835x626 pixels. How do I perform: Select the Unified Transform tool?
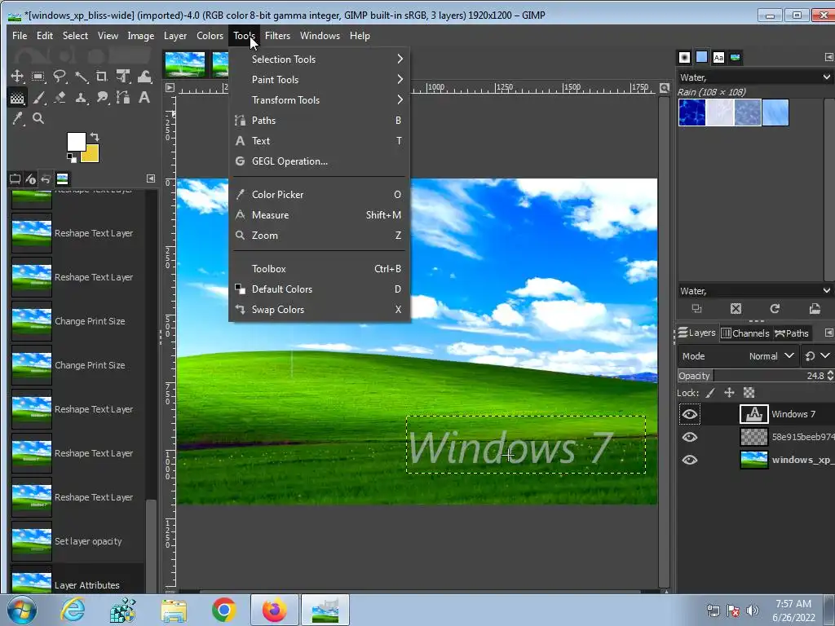(x=123, y=76)
